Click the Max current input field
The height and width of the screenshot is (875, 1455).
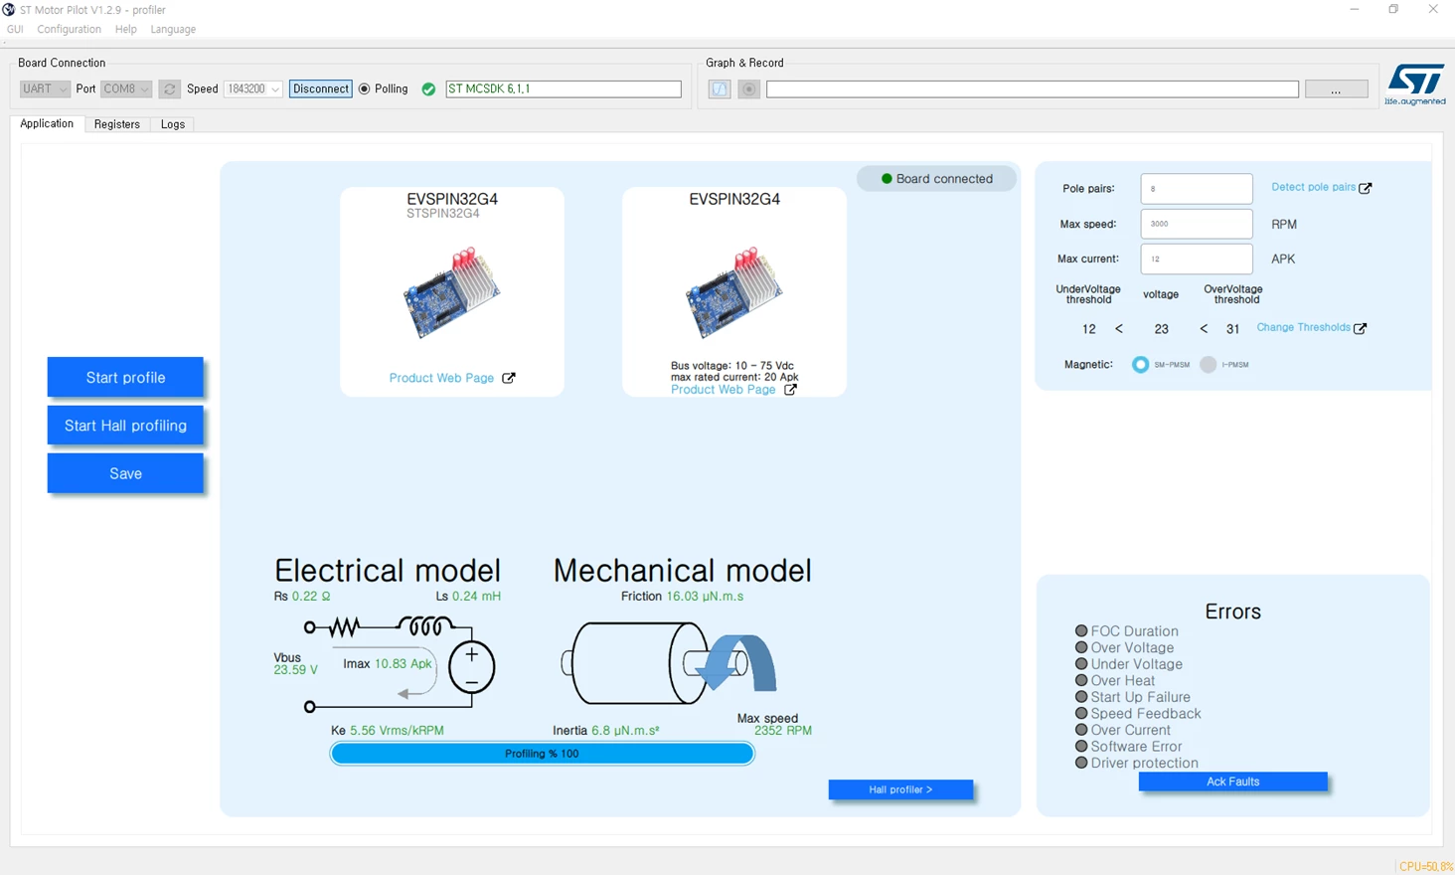coord(1197,259)
